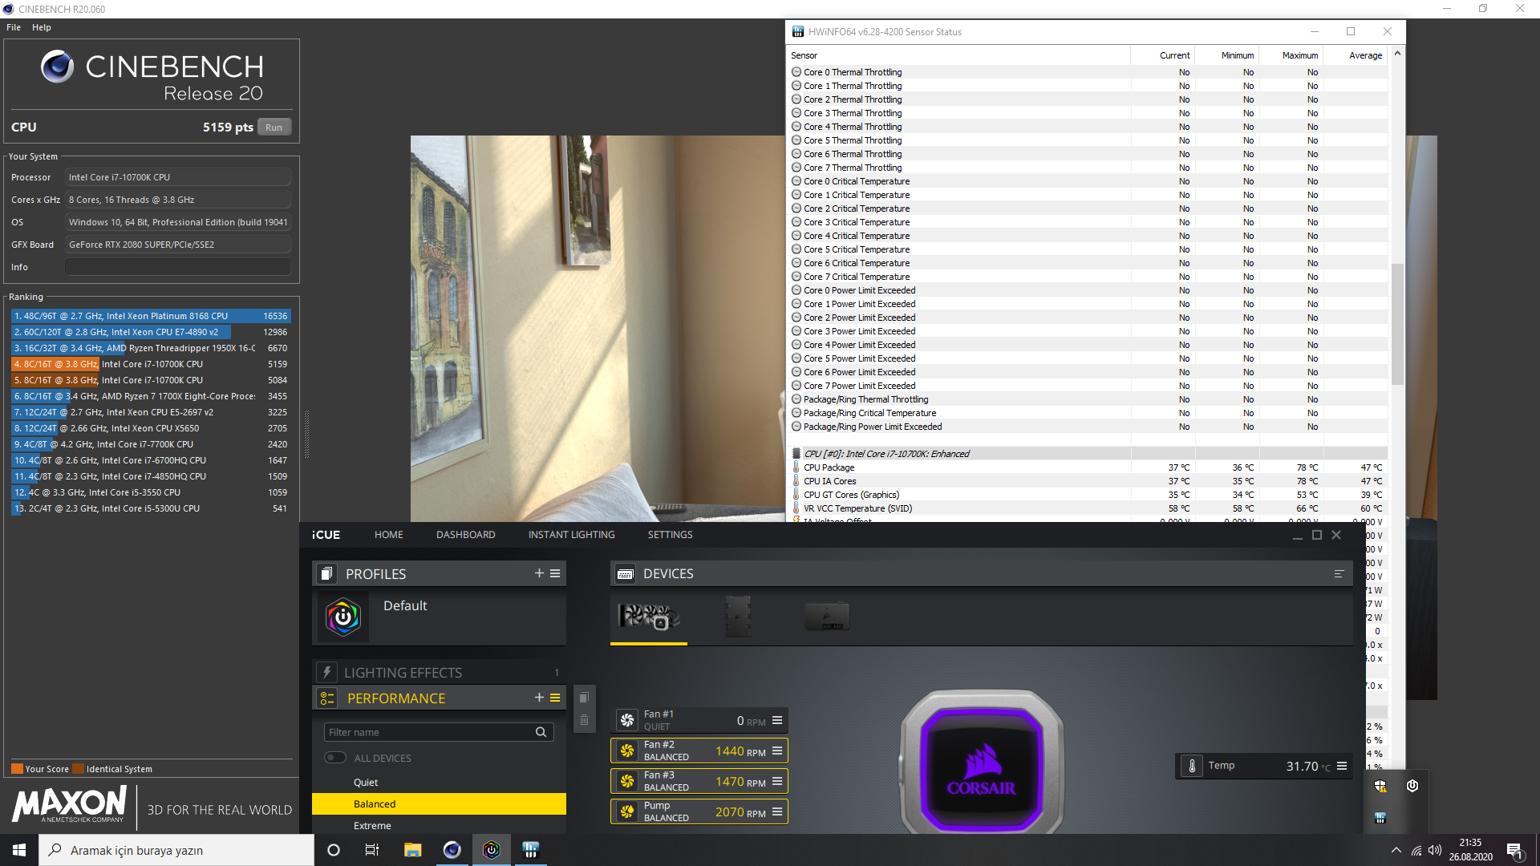Screen dimensions: 1540x866
Task: Click the Cinebench CPU Run button
Action: 274,127
